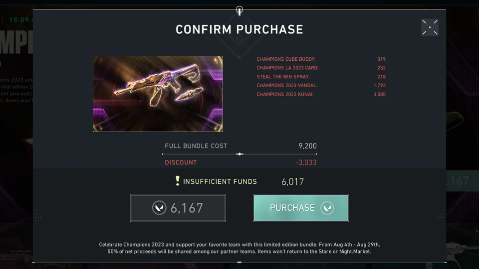Click the 6,017 required funds amount
The image size is (479, 269).
tap(292, 181)
